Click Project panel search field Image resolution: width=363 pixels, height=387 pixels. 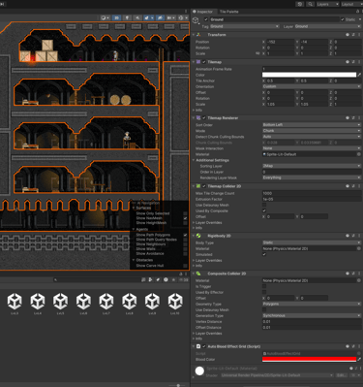(96, 279)
